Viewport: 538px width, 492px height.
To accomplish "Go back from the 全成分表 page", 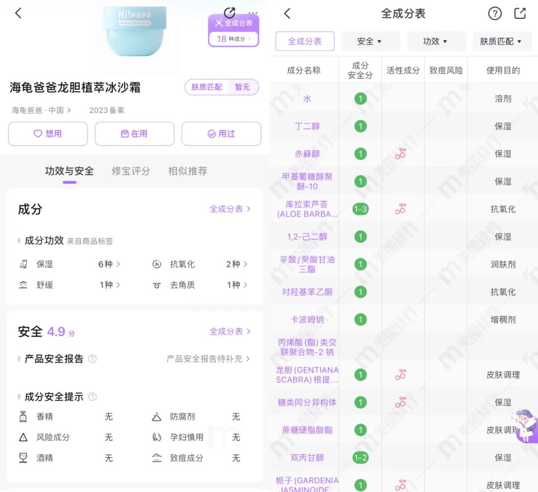I will pos(287,13).
